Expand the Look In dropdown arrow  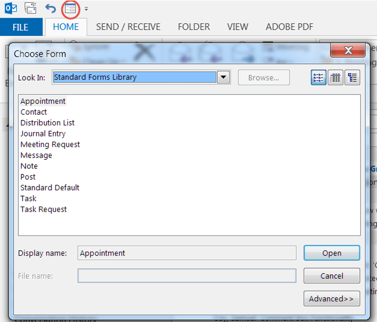pyautogui.click(x=223, y=77)
